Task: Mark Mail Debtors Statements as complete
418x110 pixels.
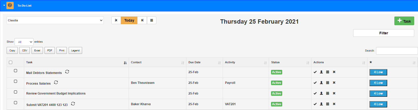Action: [x=315, y=72]
